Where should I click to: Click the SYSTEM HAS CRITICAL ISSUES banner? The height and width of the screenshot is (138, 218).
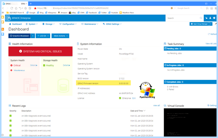click(x=40, y=51)
